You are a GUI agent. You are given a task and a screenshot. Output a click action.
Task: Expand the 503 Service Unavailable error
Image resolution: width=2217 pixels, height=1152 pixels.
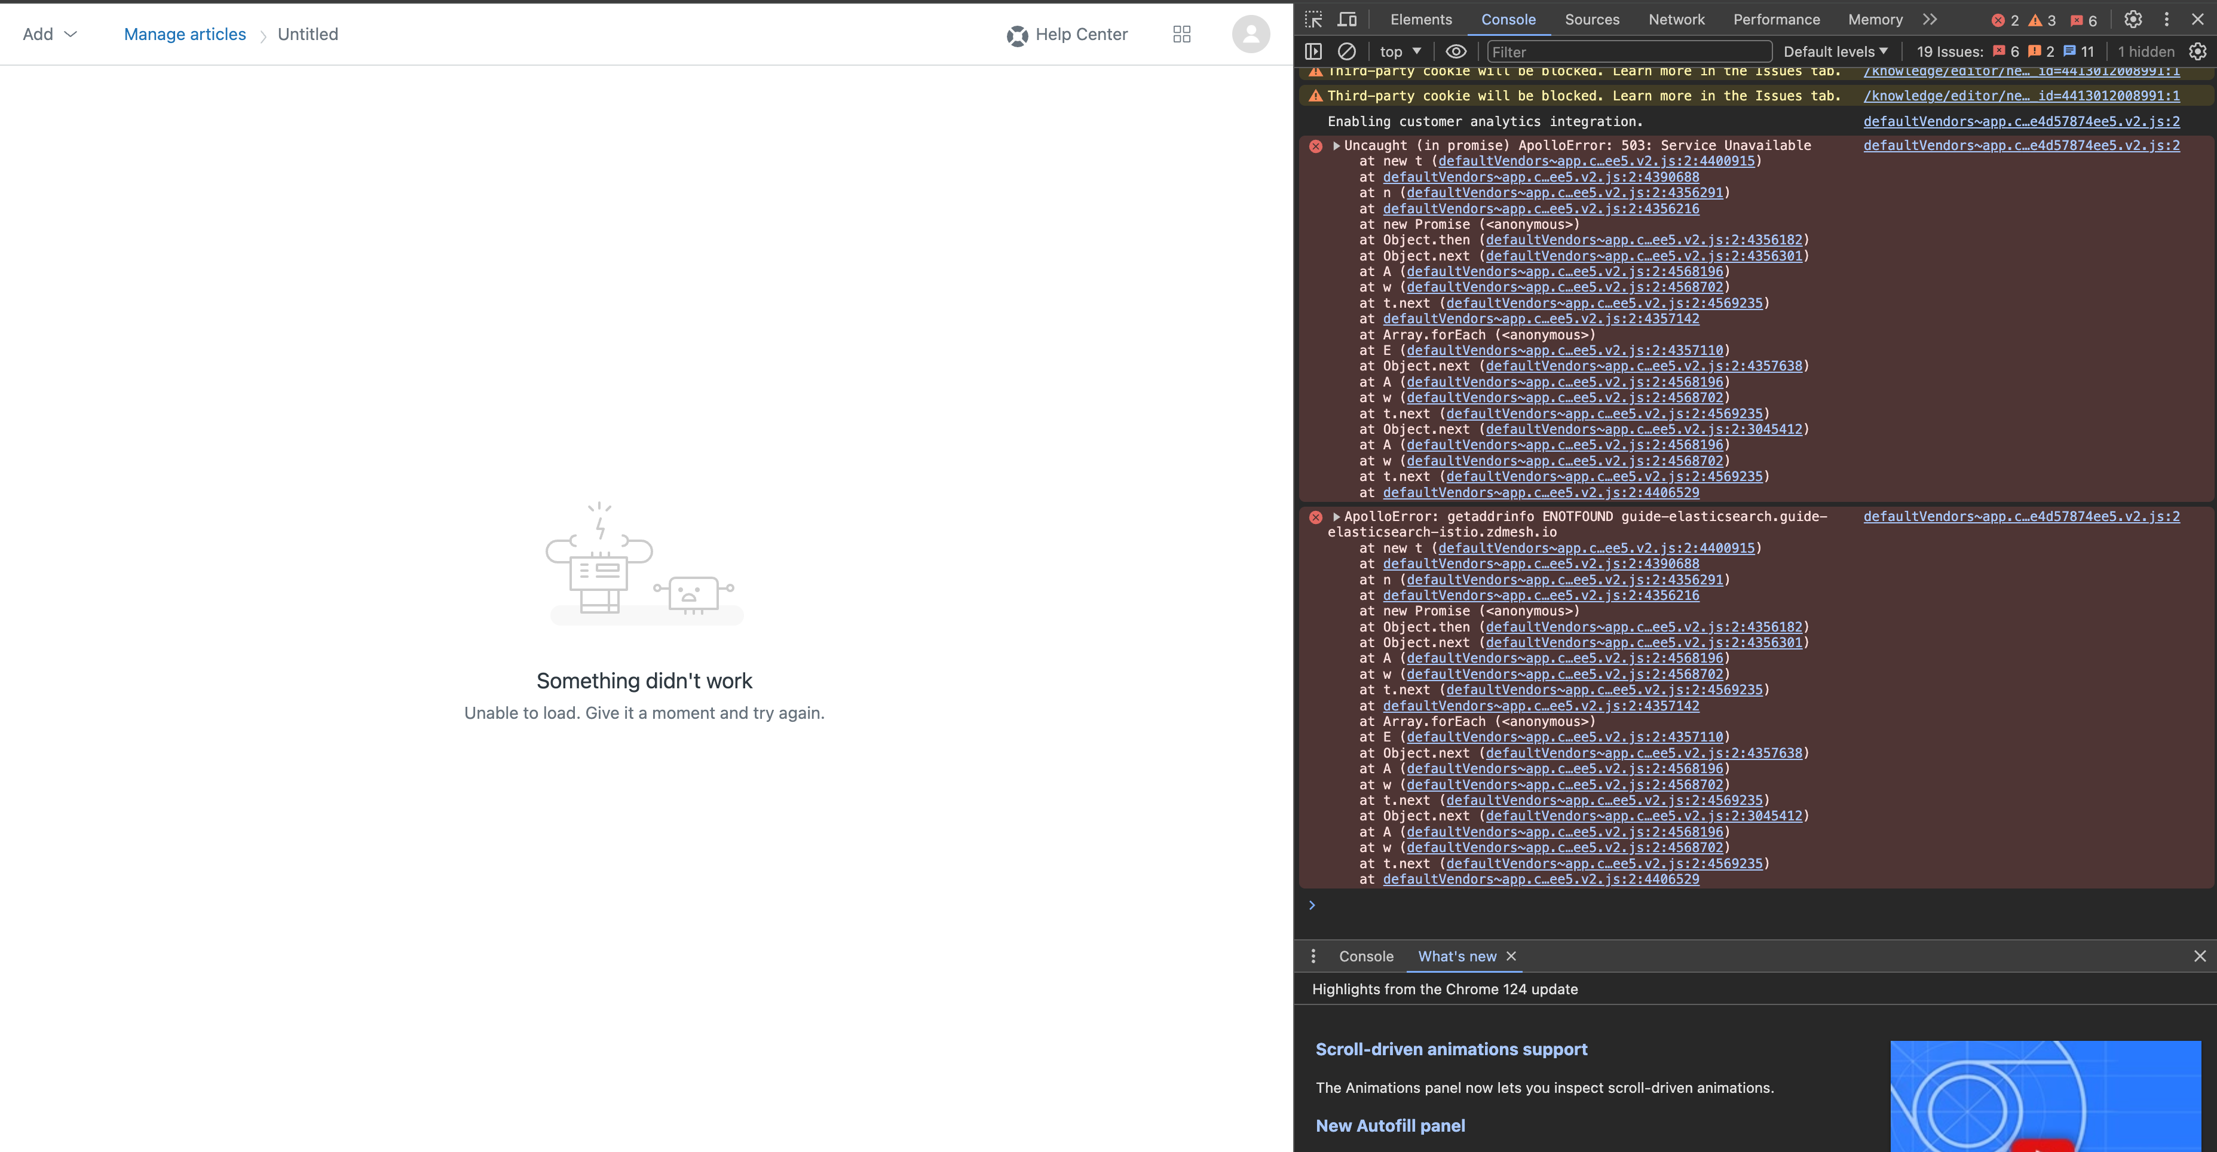(x=1337, y=145)
